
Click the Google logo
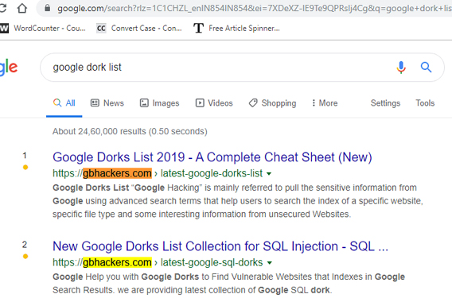[9, 68]
